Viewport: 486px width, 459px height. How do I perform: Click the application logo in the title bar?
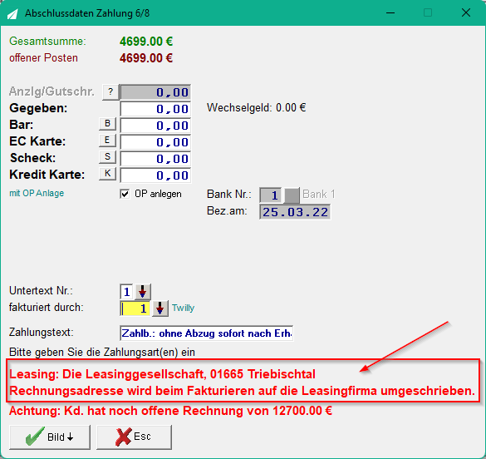12,13
